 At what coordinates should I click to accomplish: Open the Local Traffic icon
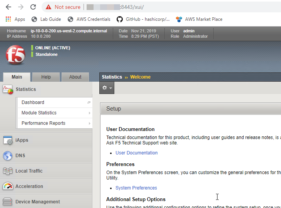(8, 171)
